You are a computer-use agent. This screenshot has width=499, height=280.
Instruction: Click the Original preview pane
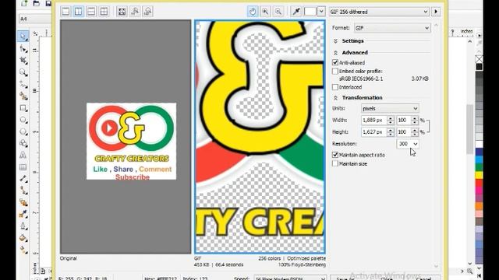click(x=126, y=137)
